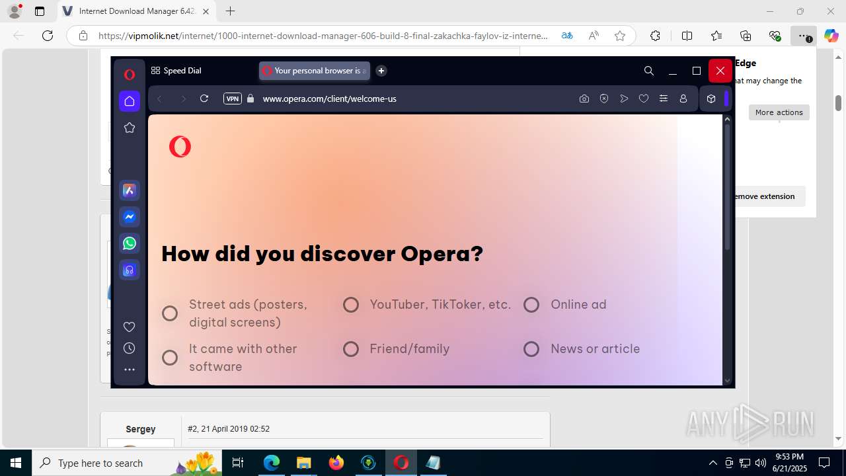The height and width of the screenshot is (476, 846).
Task: Open the Opera account profile icon
Action: click(x=683, y=99)
